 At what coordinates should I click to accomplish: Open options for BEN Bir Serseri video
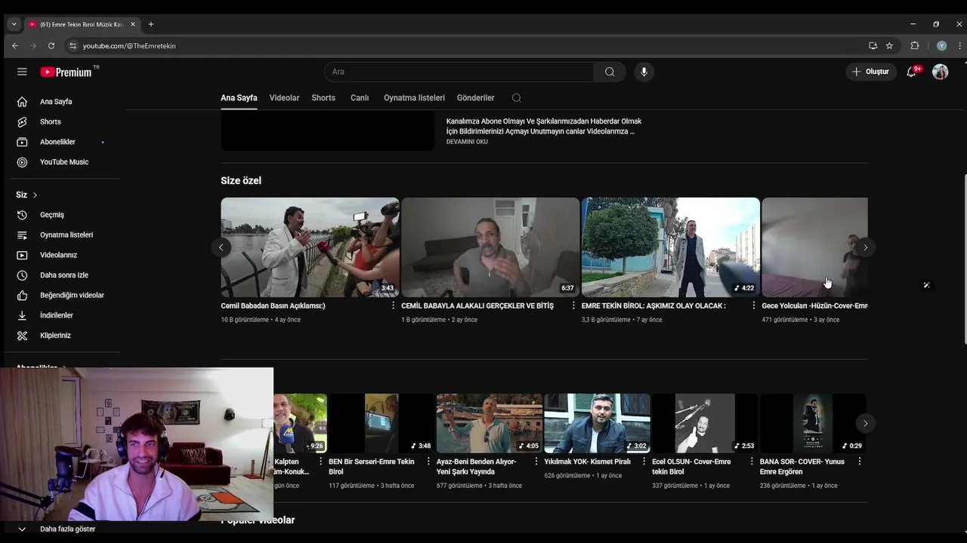pos(428,462)
